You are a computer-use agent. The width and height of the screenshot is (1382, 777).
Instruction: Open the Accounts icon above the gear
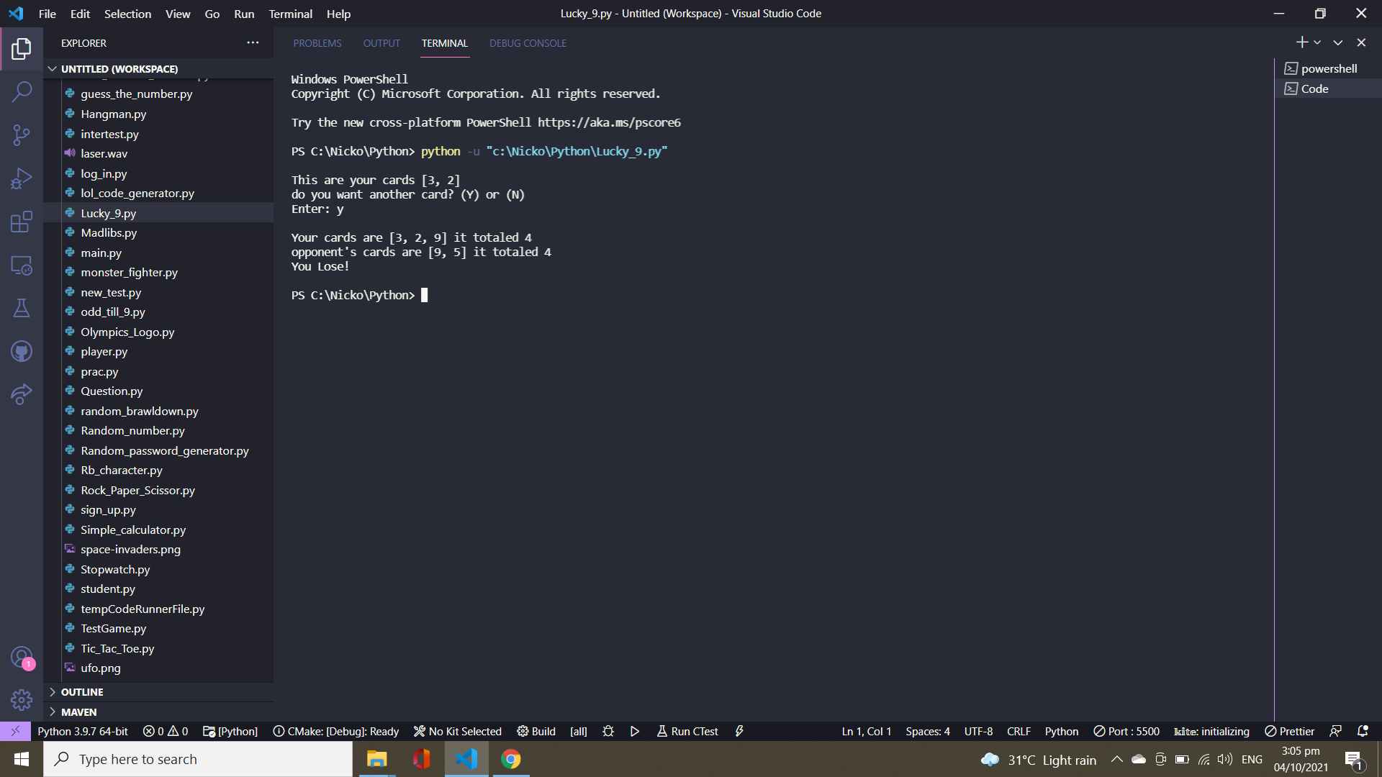[22, 658]
